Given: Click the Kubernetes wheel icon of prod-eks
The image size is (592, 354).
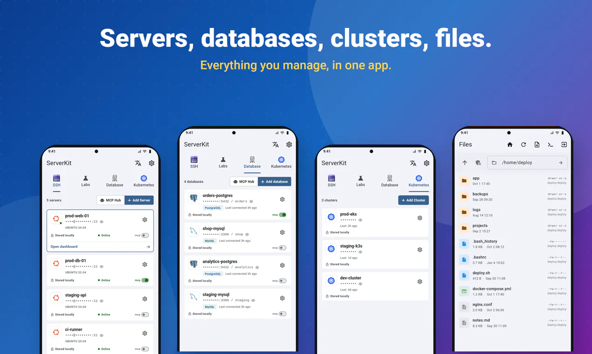Looking at the screenshot, I should [x=331, y=217].
